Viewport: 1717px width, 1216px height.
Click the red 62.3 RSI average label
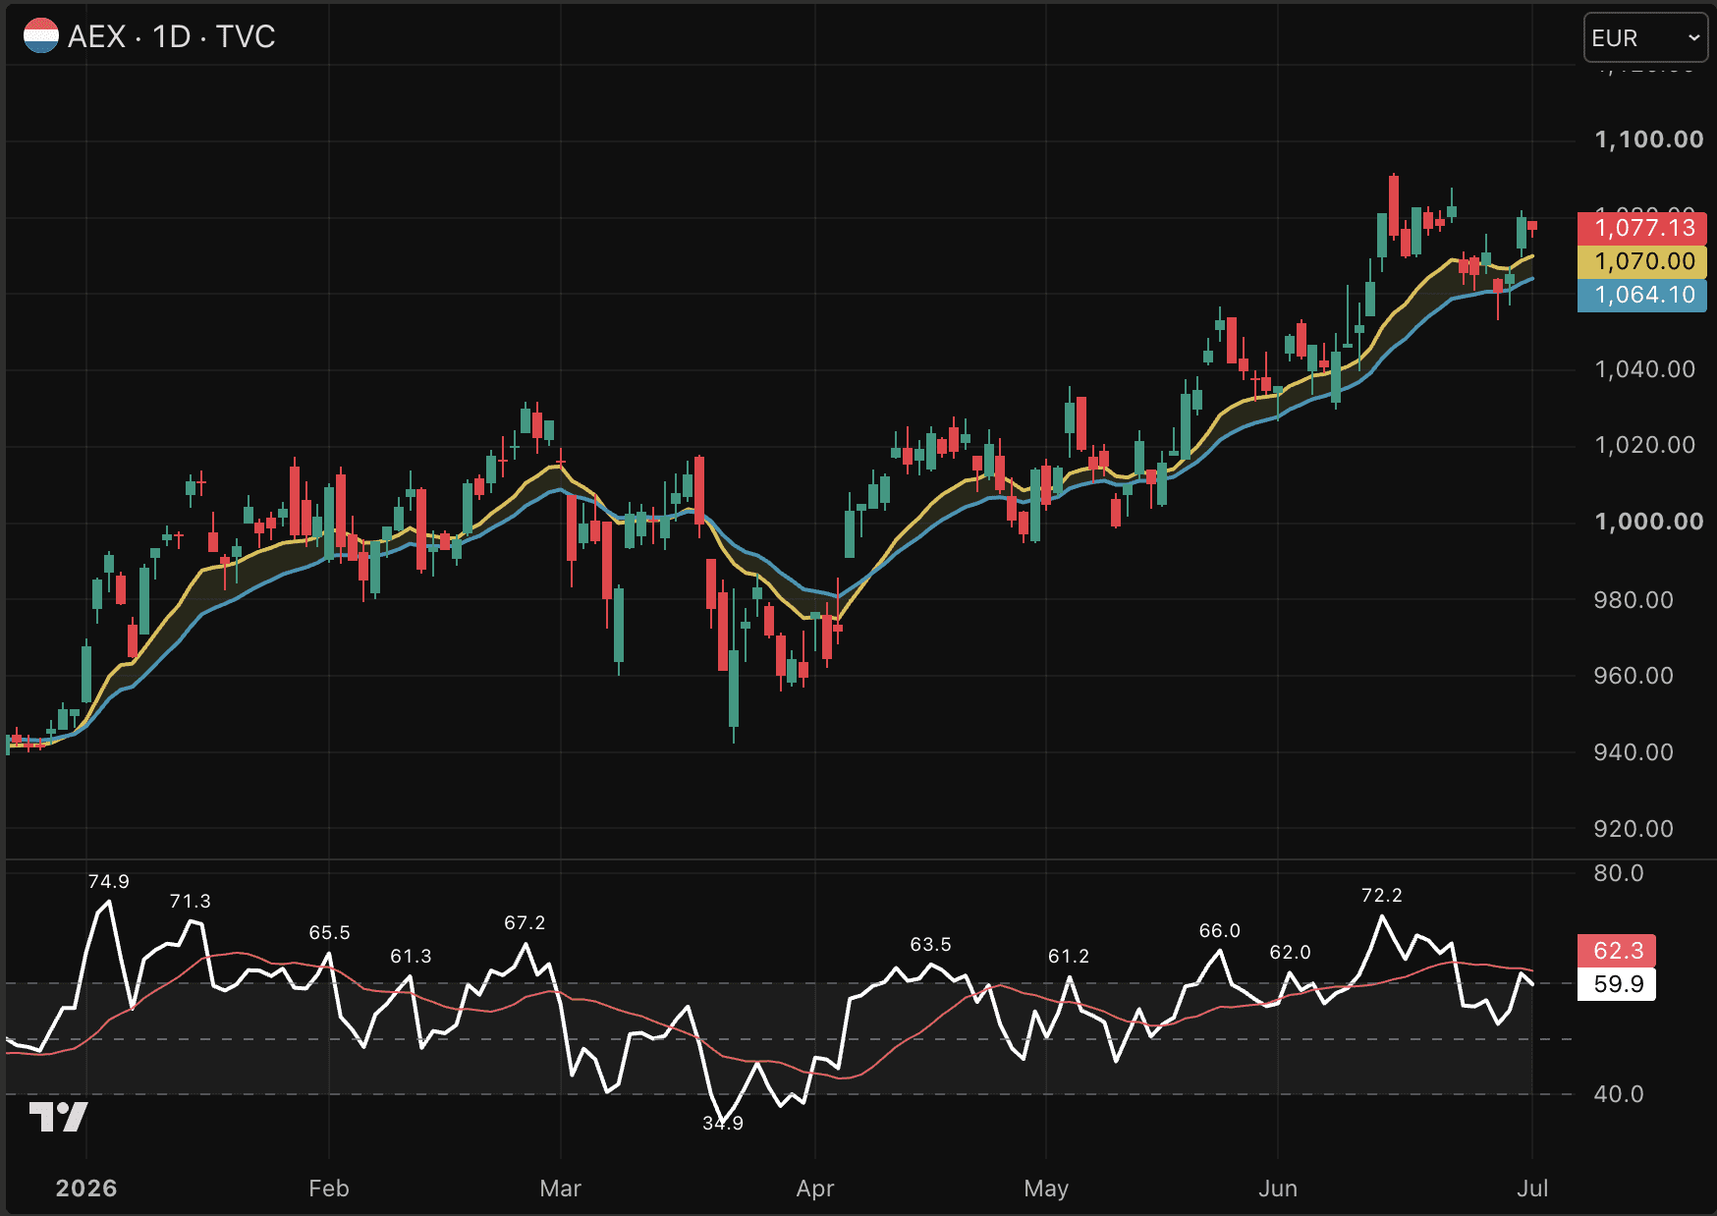pyautogui.click(x=1617, y=951)
